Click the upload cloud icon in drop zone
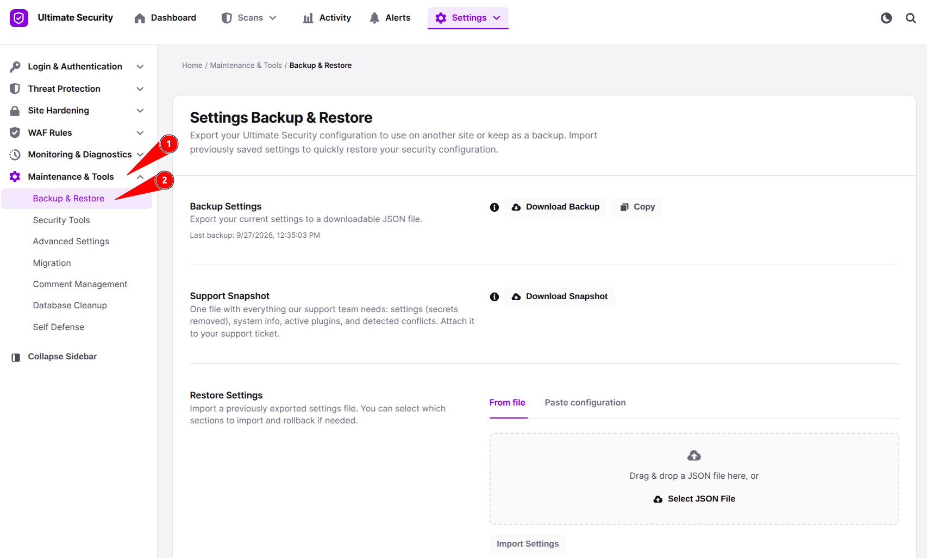Image resolution: width=927 pixels, height=558 pixels. [694, 455]
